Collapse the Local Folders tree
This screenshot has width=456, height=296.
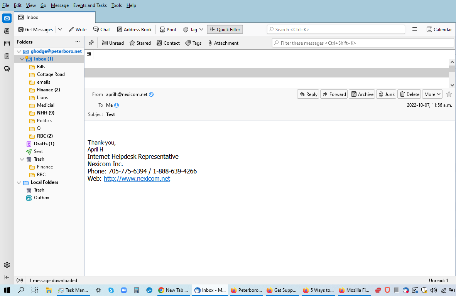tap(19, 182)
